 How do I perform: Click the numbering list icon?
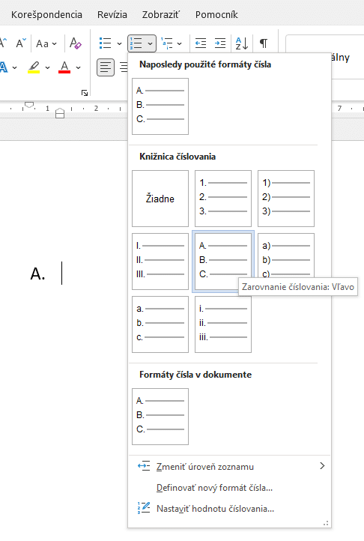(x=136, y=43)
